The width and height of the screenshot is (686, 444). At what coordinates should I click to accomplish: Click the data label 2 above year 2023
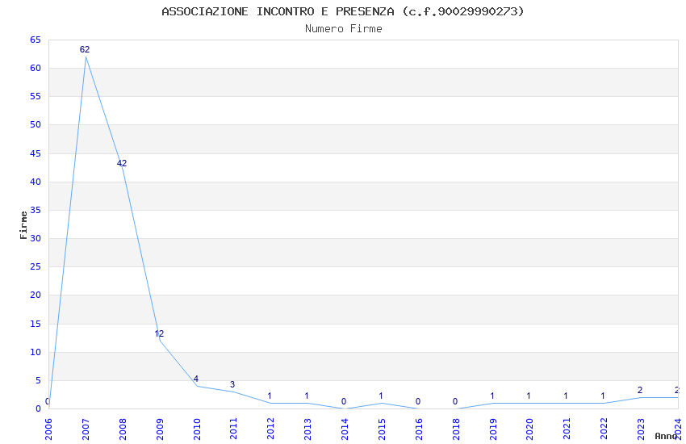640,390
